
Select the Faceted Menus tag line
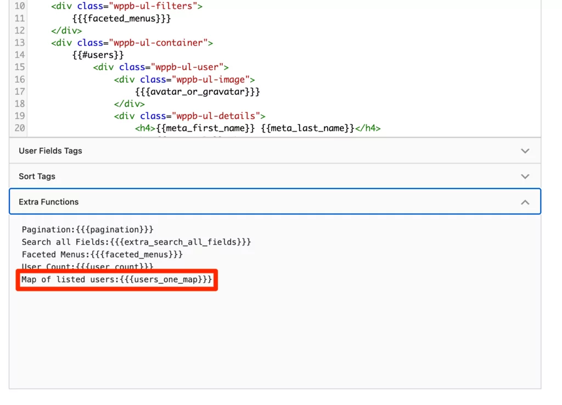coord(102,255)
